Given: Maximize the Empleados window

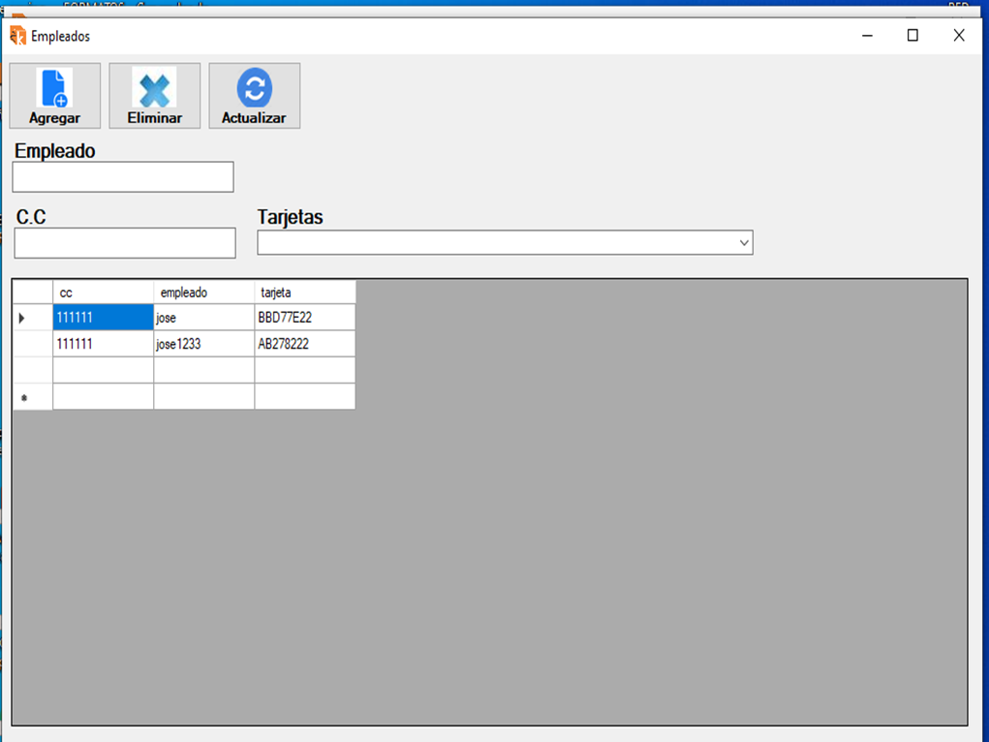Looking at the screenshot, I should pyautogui.click(x=912, y=36).
